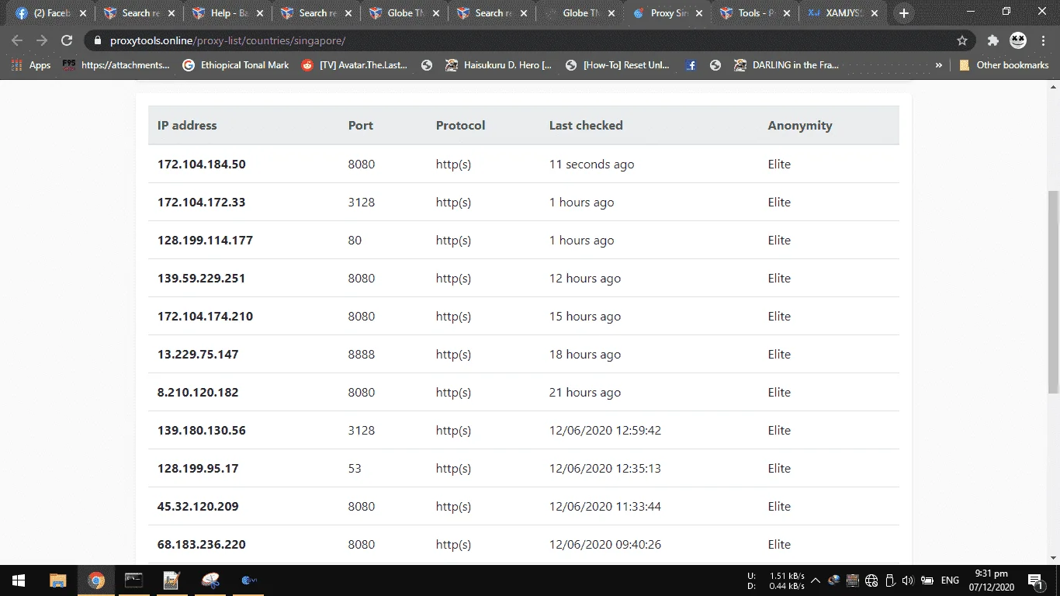Viewport: 1060px width, 596px height.
Task: Select IP address 128.199.114.177
Action: point(205,240)
